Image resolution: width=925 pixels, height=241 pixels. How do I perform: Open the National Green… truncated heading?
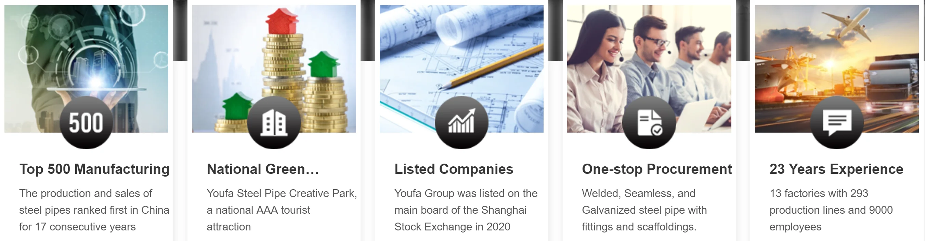263,169
